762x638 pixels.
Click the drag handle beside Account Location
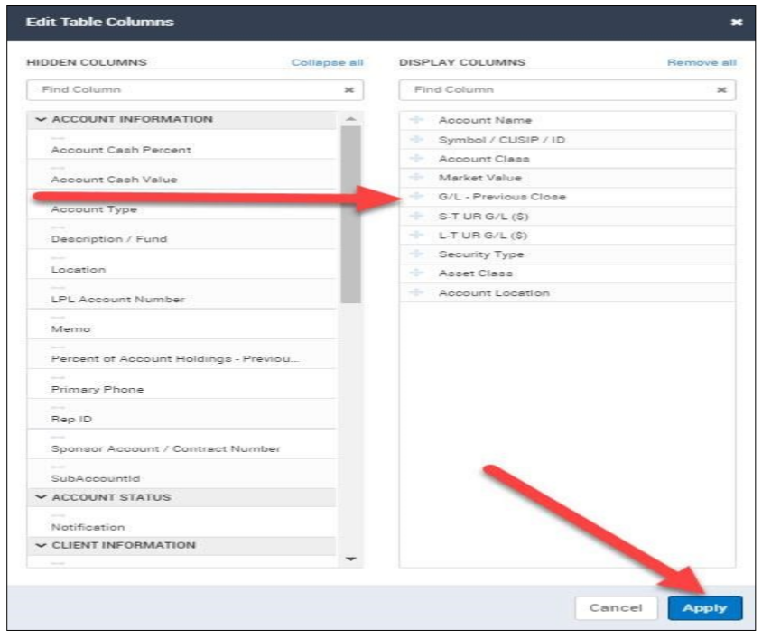(416, 292)
